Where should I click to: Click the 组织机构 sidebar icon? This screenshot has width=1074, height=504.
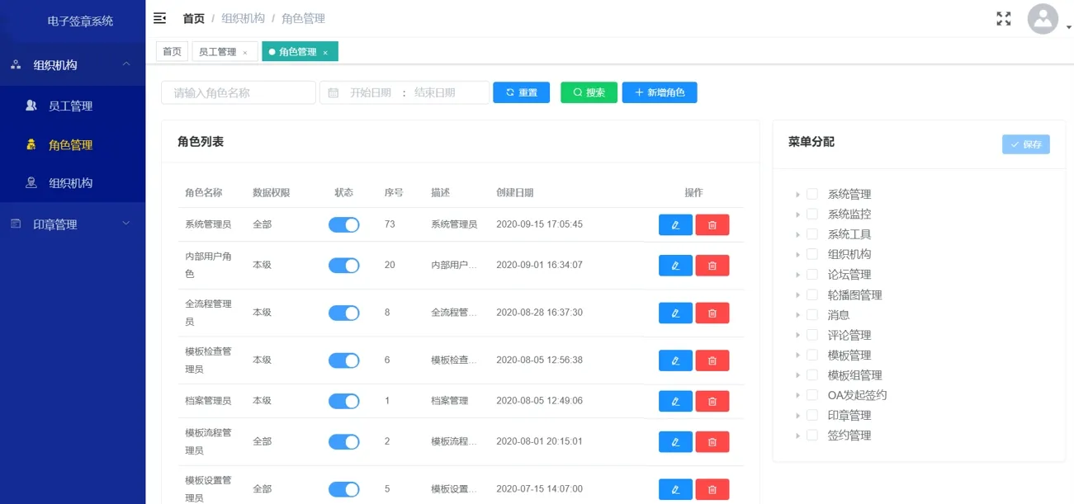point(16,65)
